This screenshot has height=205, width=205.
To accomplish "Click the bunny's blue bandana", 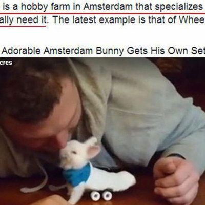I will [x=77, y=174].
